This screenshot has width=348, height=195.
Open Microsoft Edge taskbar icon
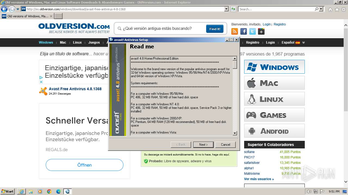58,191
